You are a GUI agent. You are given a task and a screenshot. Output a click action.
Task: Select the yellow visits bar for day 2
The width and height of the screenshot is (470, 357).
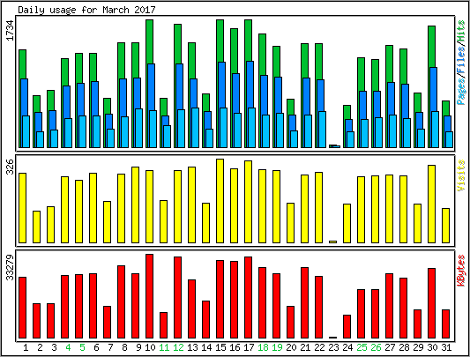[x=36, y=227]
